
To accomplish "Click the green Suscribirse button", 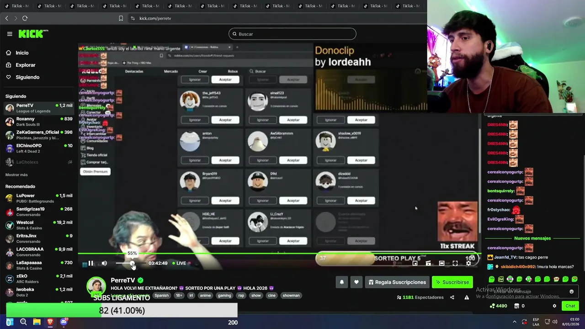I will click(x=452, y=282).
